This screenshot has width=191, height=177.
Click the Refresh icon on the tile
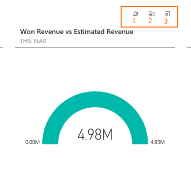(136, 14)
